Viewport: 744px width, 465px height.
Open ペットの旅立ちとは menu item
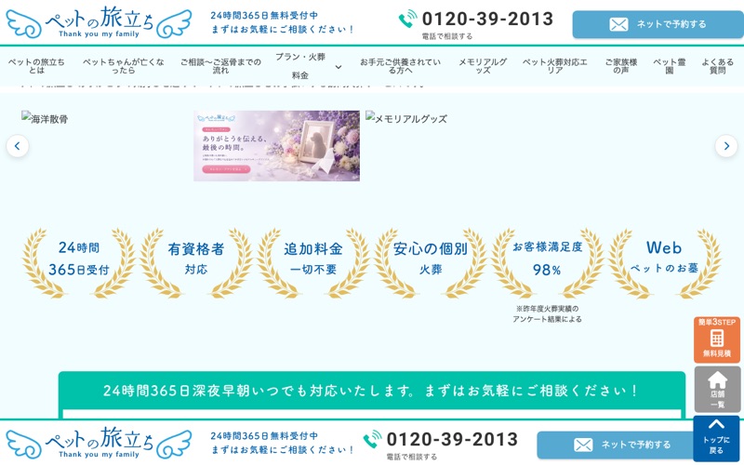[x=36, y=66]
